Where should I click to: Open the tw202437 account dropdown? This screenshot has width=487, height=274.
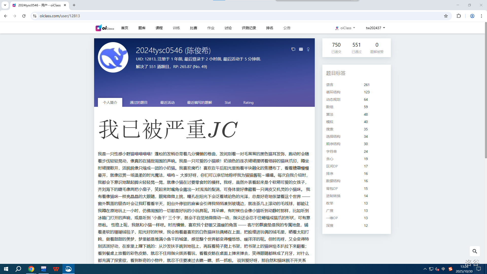pyautogui.click(x=375, y=28)
